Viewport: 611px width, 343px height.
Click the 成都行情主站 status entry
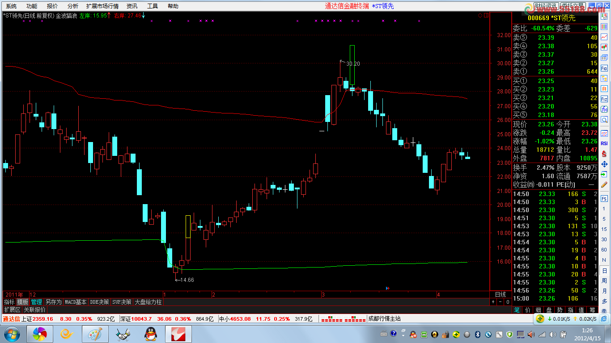(x=384, y=319)
